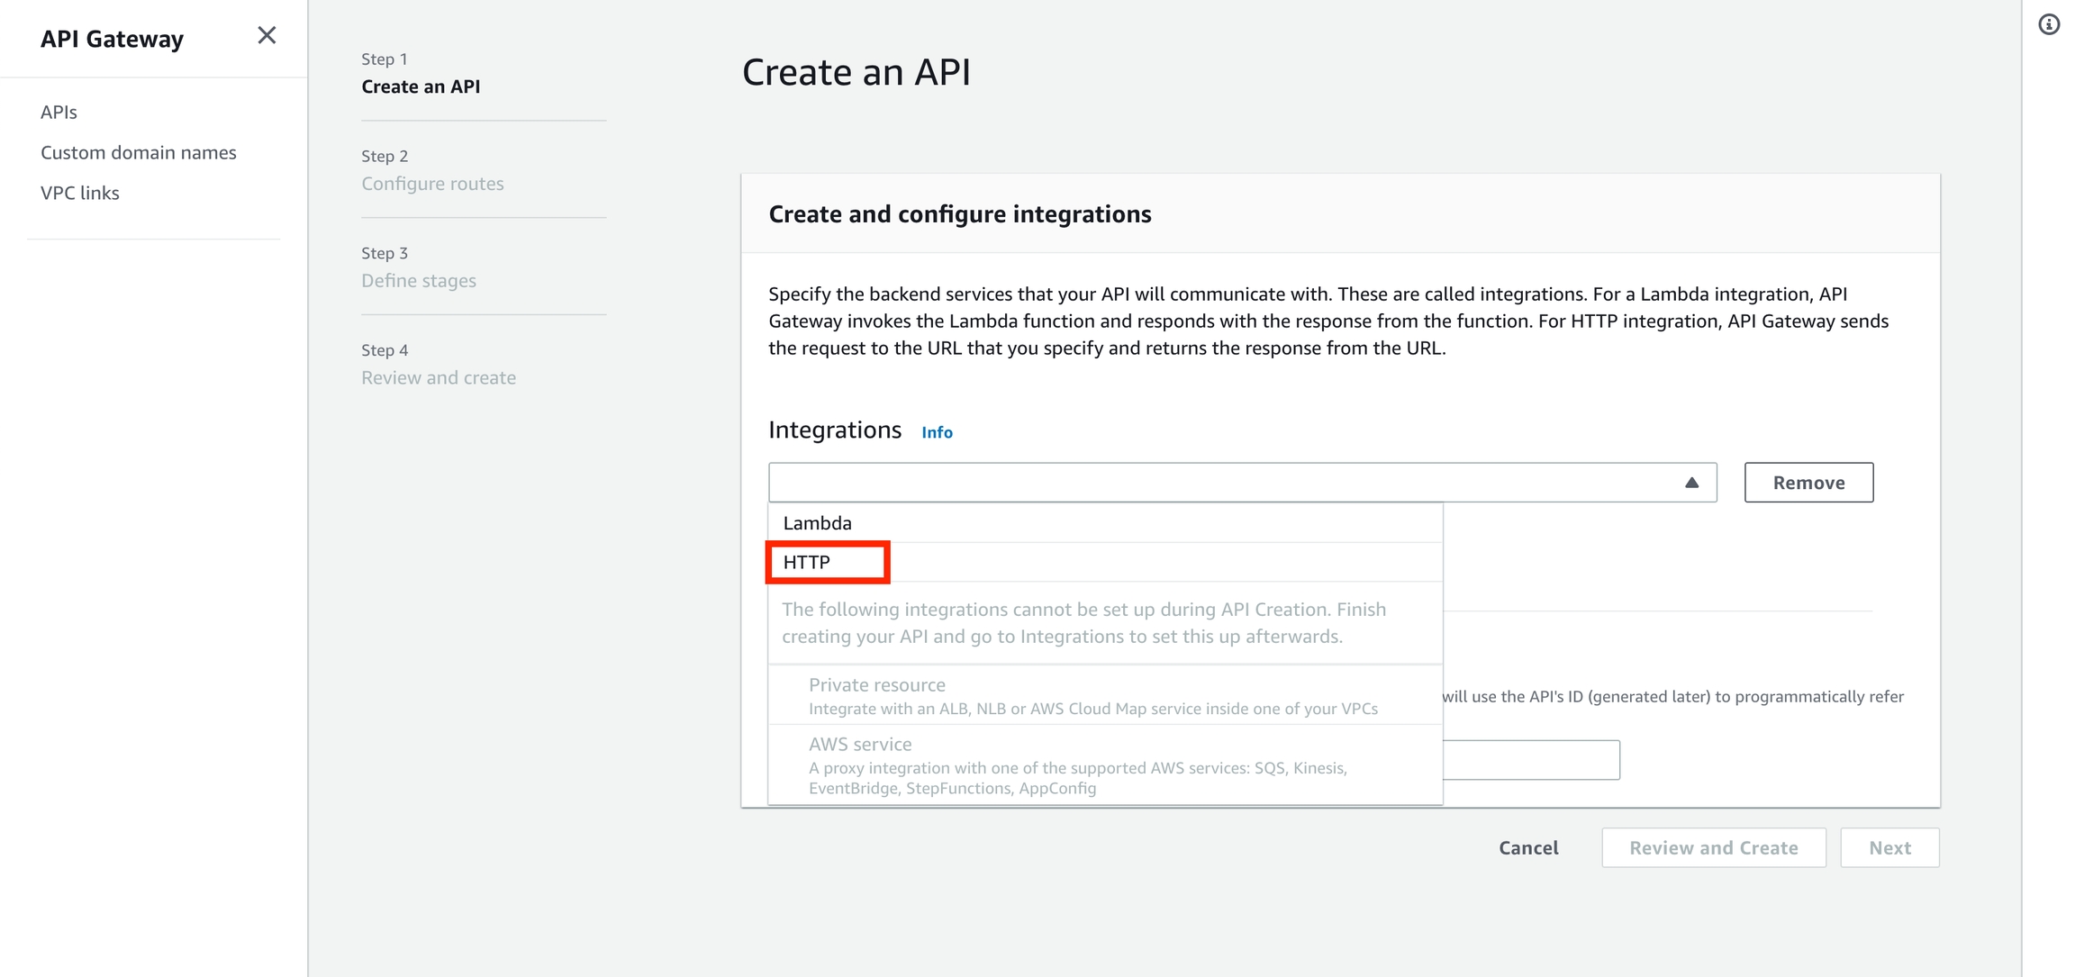Click the AWS service option
This screenshot has width=2075, height=977.
[x=860, y=746]
